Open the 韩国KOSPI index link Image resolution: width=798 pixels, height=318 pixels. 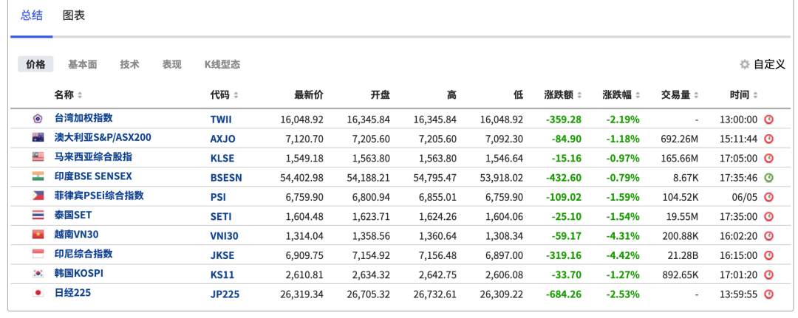(78, 274)
